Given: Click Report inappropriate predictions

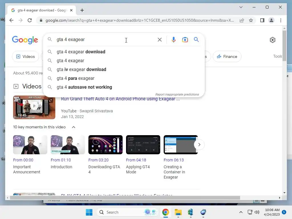Looking at the screenshot, I should pos(177,94).
